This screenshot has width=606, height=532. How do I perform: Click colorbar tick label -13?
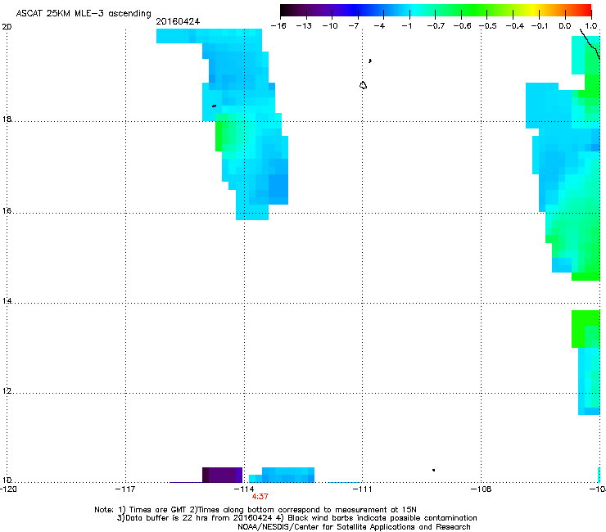point(304,26)
